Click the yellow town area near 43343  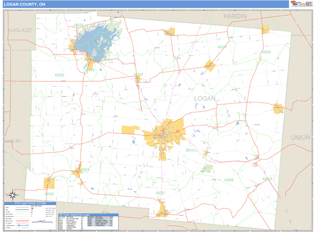[x=50, y=183]
